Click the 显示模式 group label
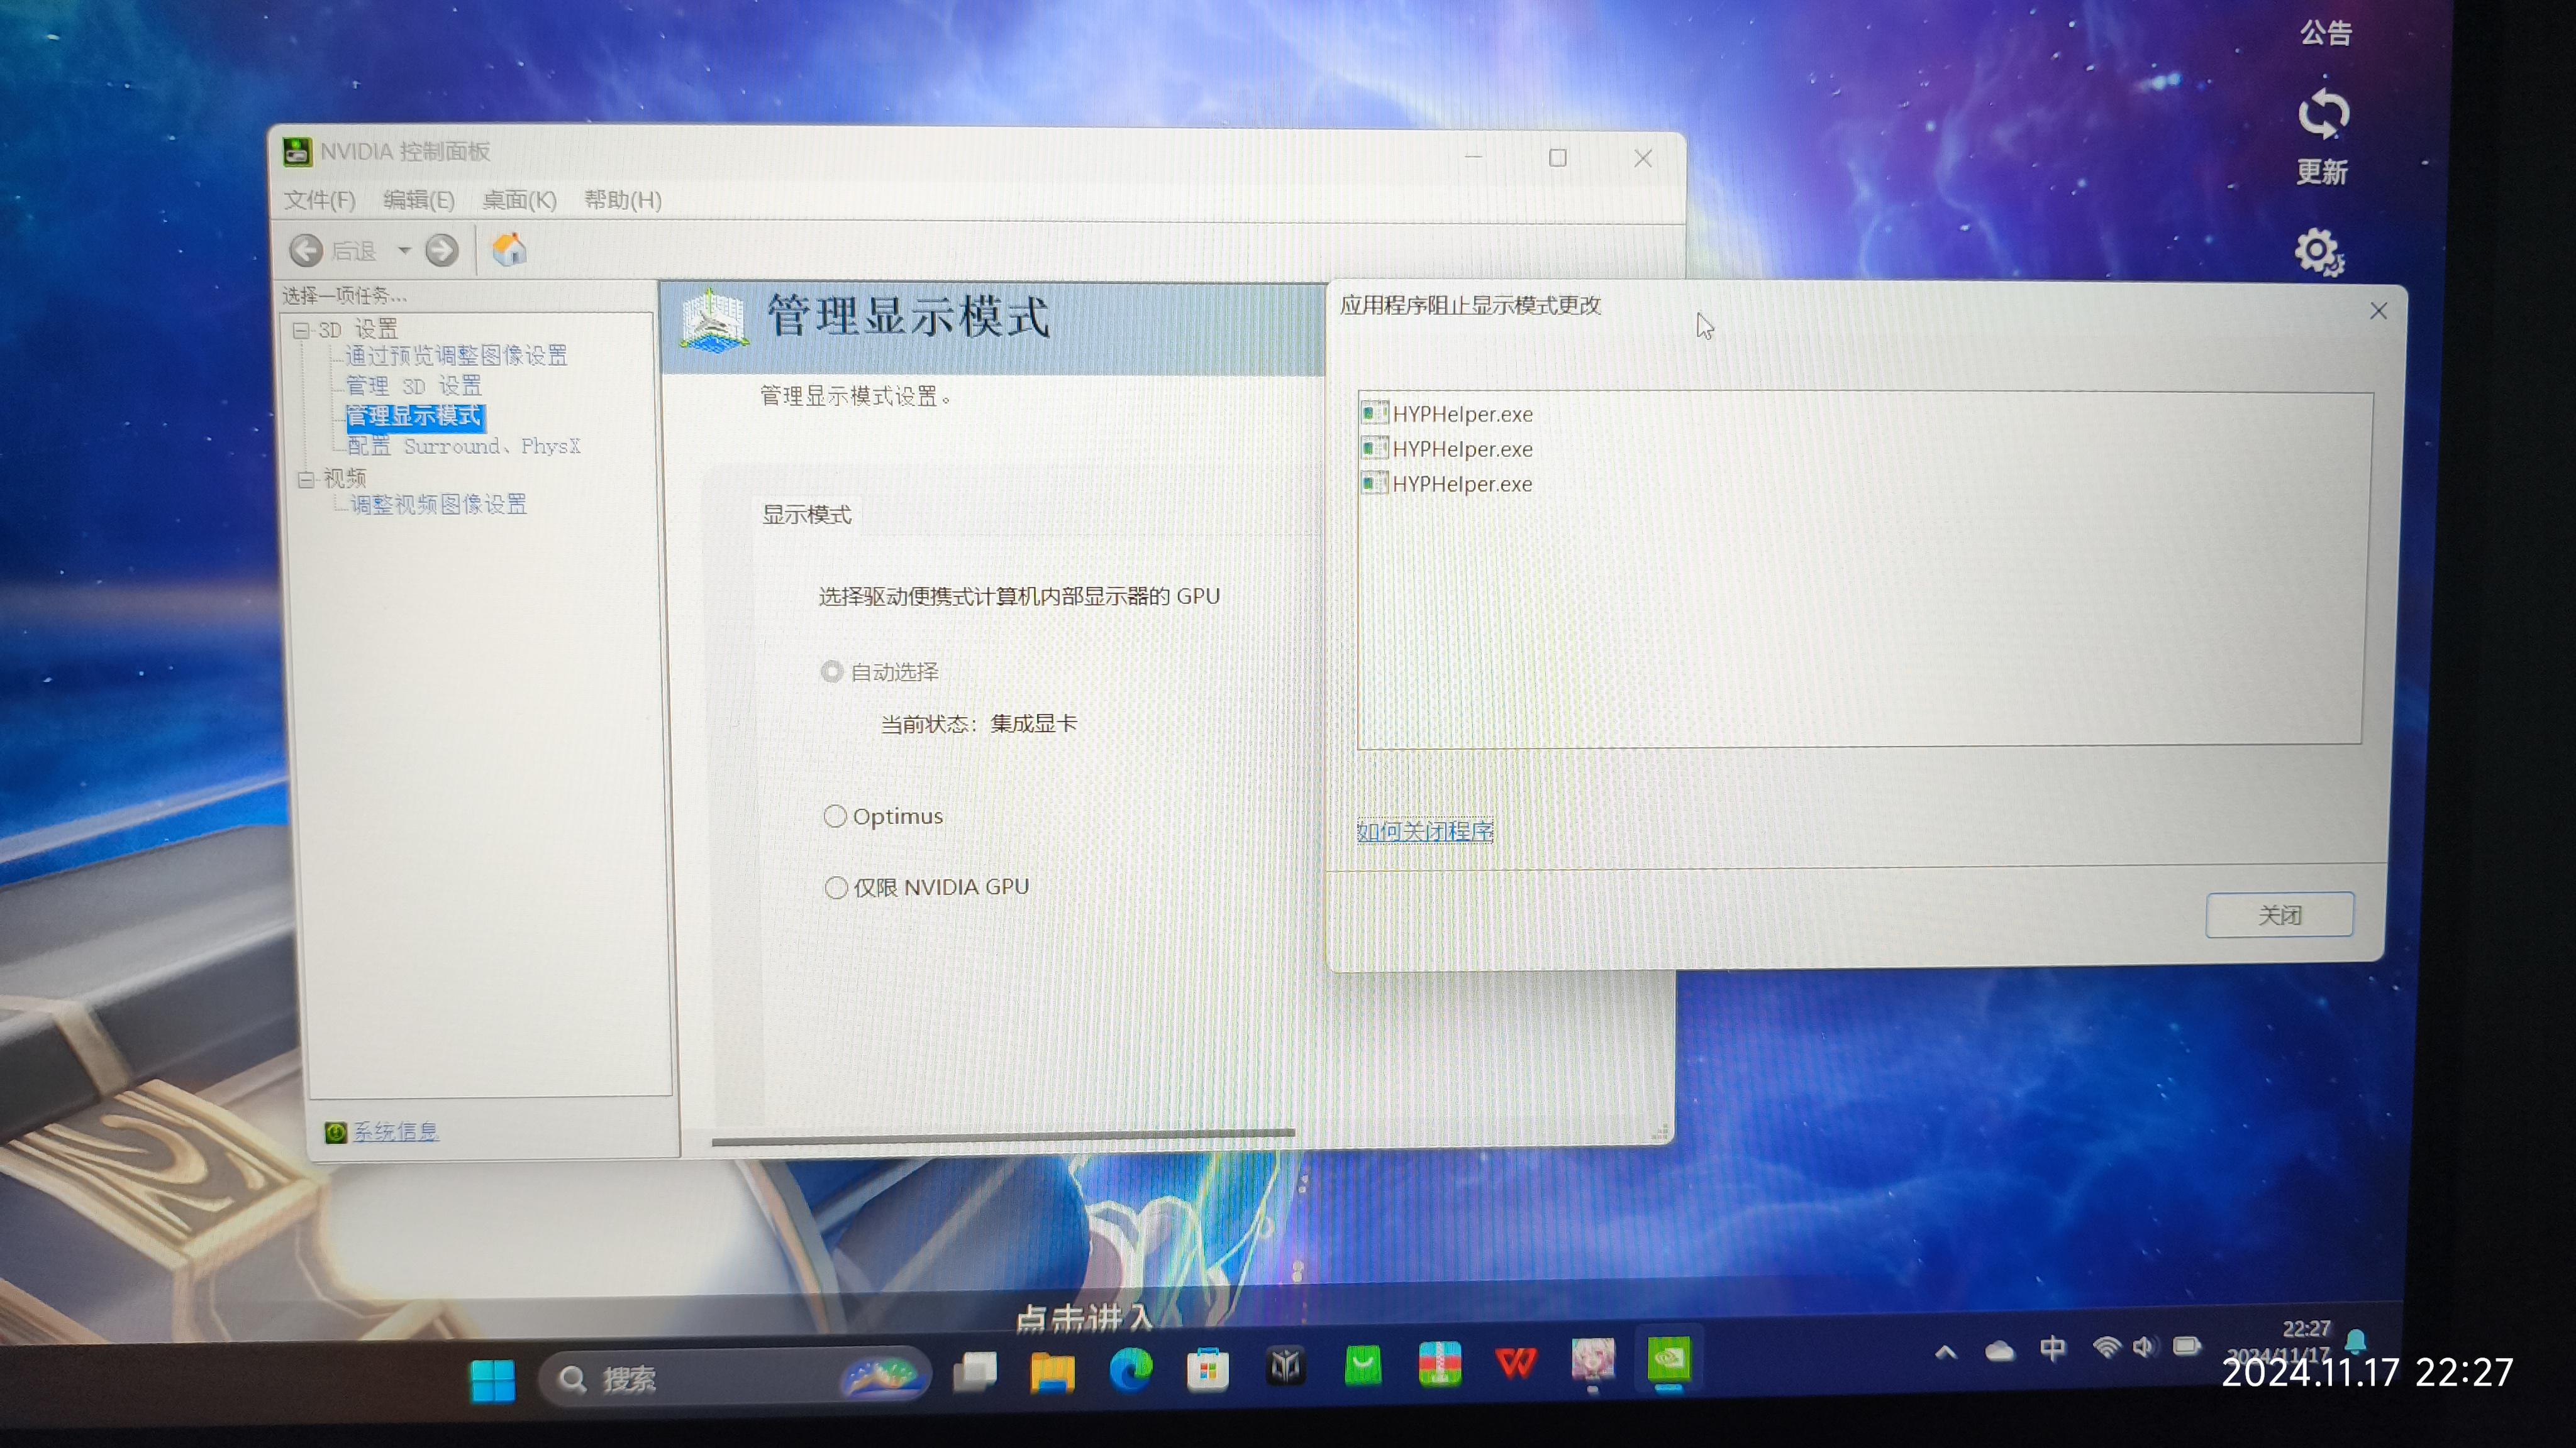The width and height of the screenshot is (2576, 1448). 807,515
